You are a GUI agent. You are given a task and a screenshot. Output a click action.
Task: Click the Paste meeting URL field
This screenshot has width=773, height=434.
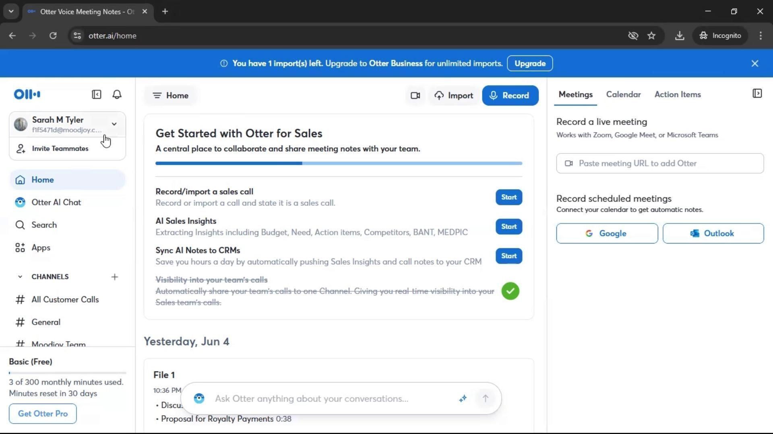(659, 164)
